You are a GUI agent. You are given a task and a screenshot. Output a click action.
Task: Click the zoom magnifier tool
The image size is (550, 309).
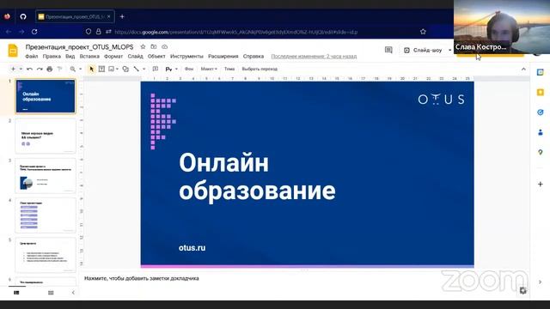pos(72,69)
